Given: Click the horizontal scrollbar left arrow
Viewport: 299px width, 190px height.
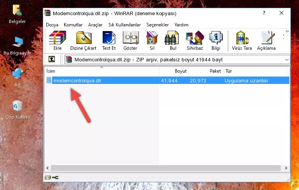Looking at the screenshot, I should click(48, 168).
